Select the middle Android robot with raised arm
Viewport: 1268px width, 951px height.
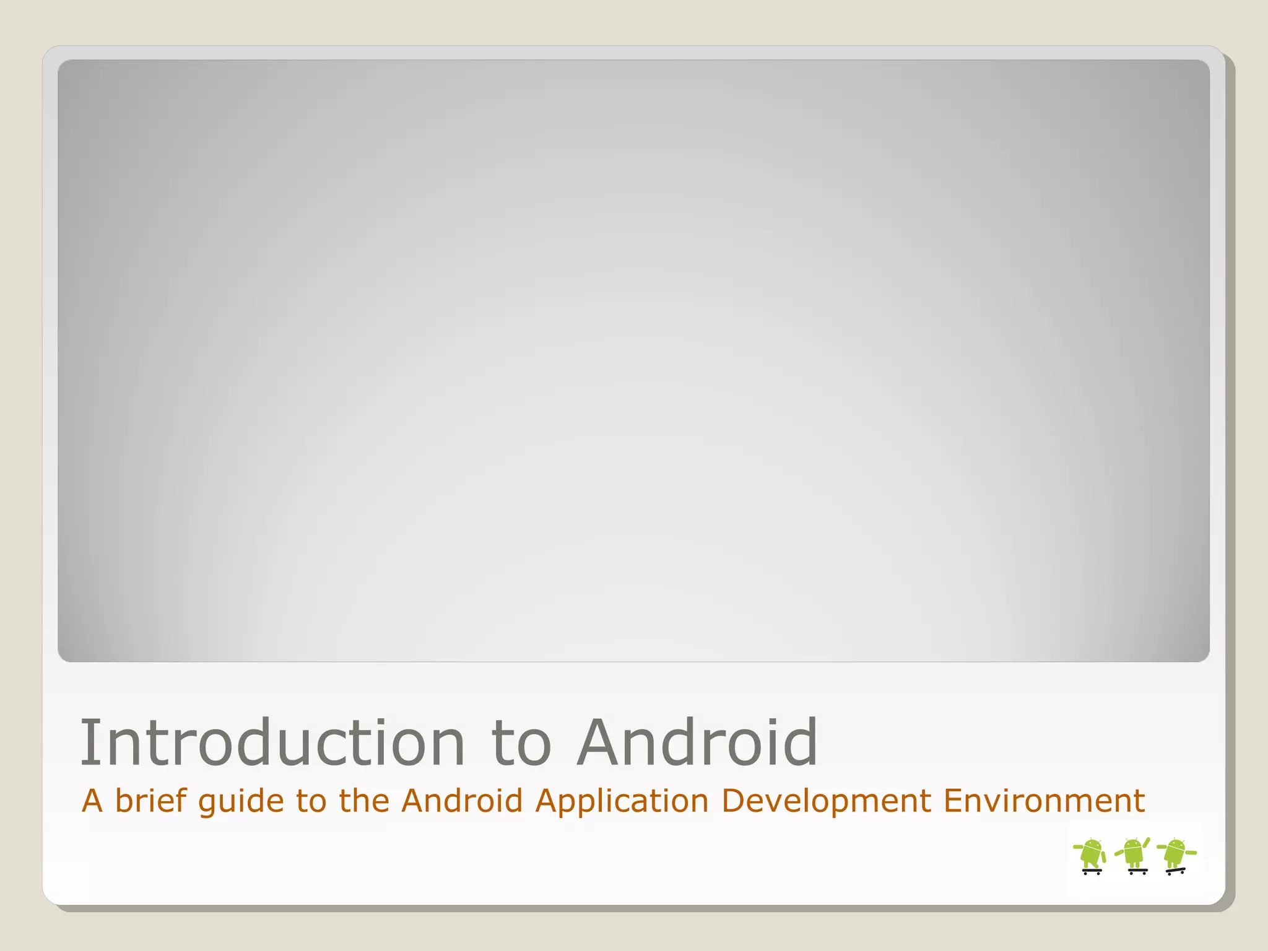pyautogui.click(x=1133, y=854)
